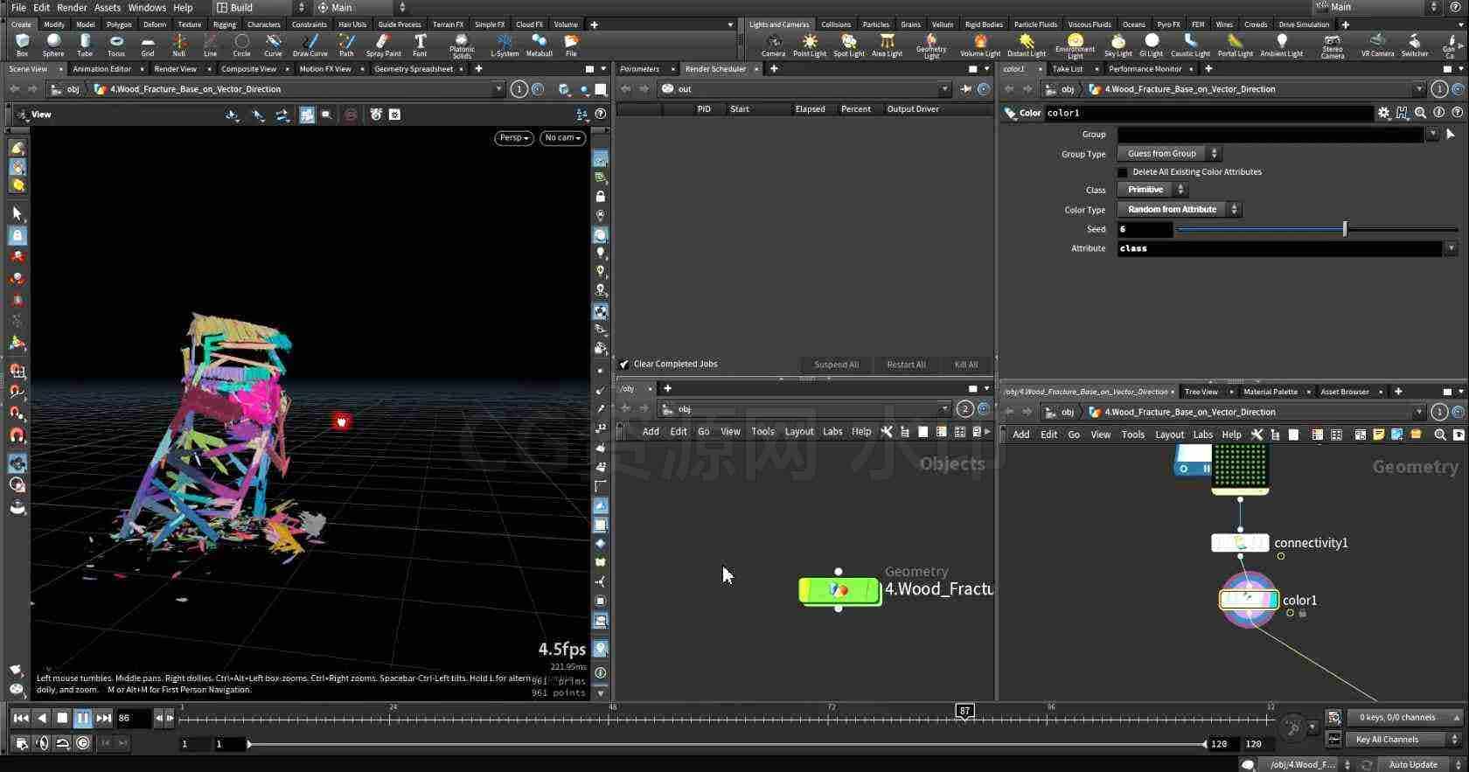Open Labs menu in geometry network
Image resolution: width=1469 pixels, height=772 pixels.
[1202, 435]
